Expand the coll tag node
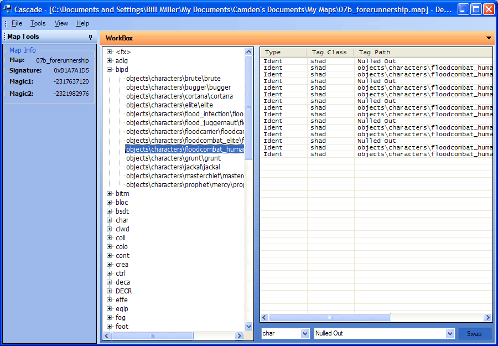This screenshot has width=498, height=346. pos(109,237)
